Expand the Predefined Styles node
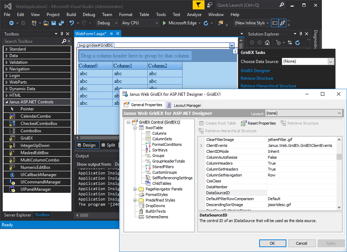 [x=135, y=200]
